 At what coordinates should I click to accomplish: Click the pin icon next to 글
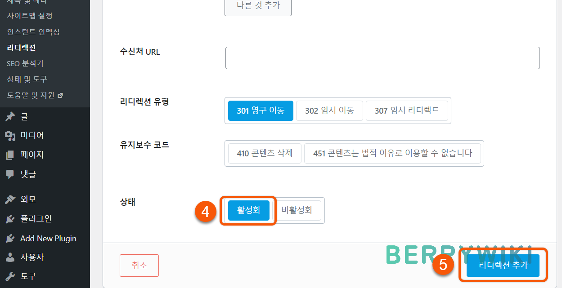point(10,117)
